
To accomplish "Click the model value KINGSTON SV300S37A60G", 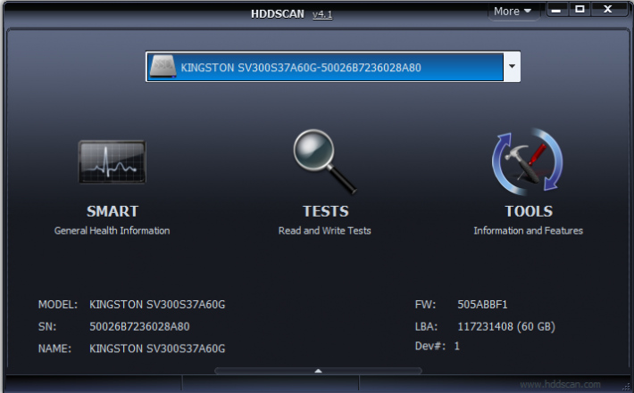I will click(157, 304).
